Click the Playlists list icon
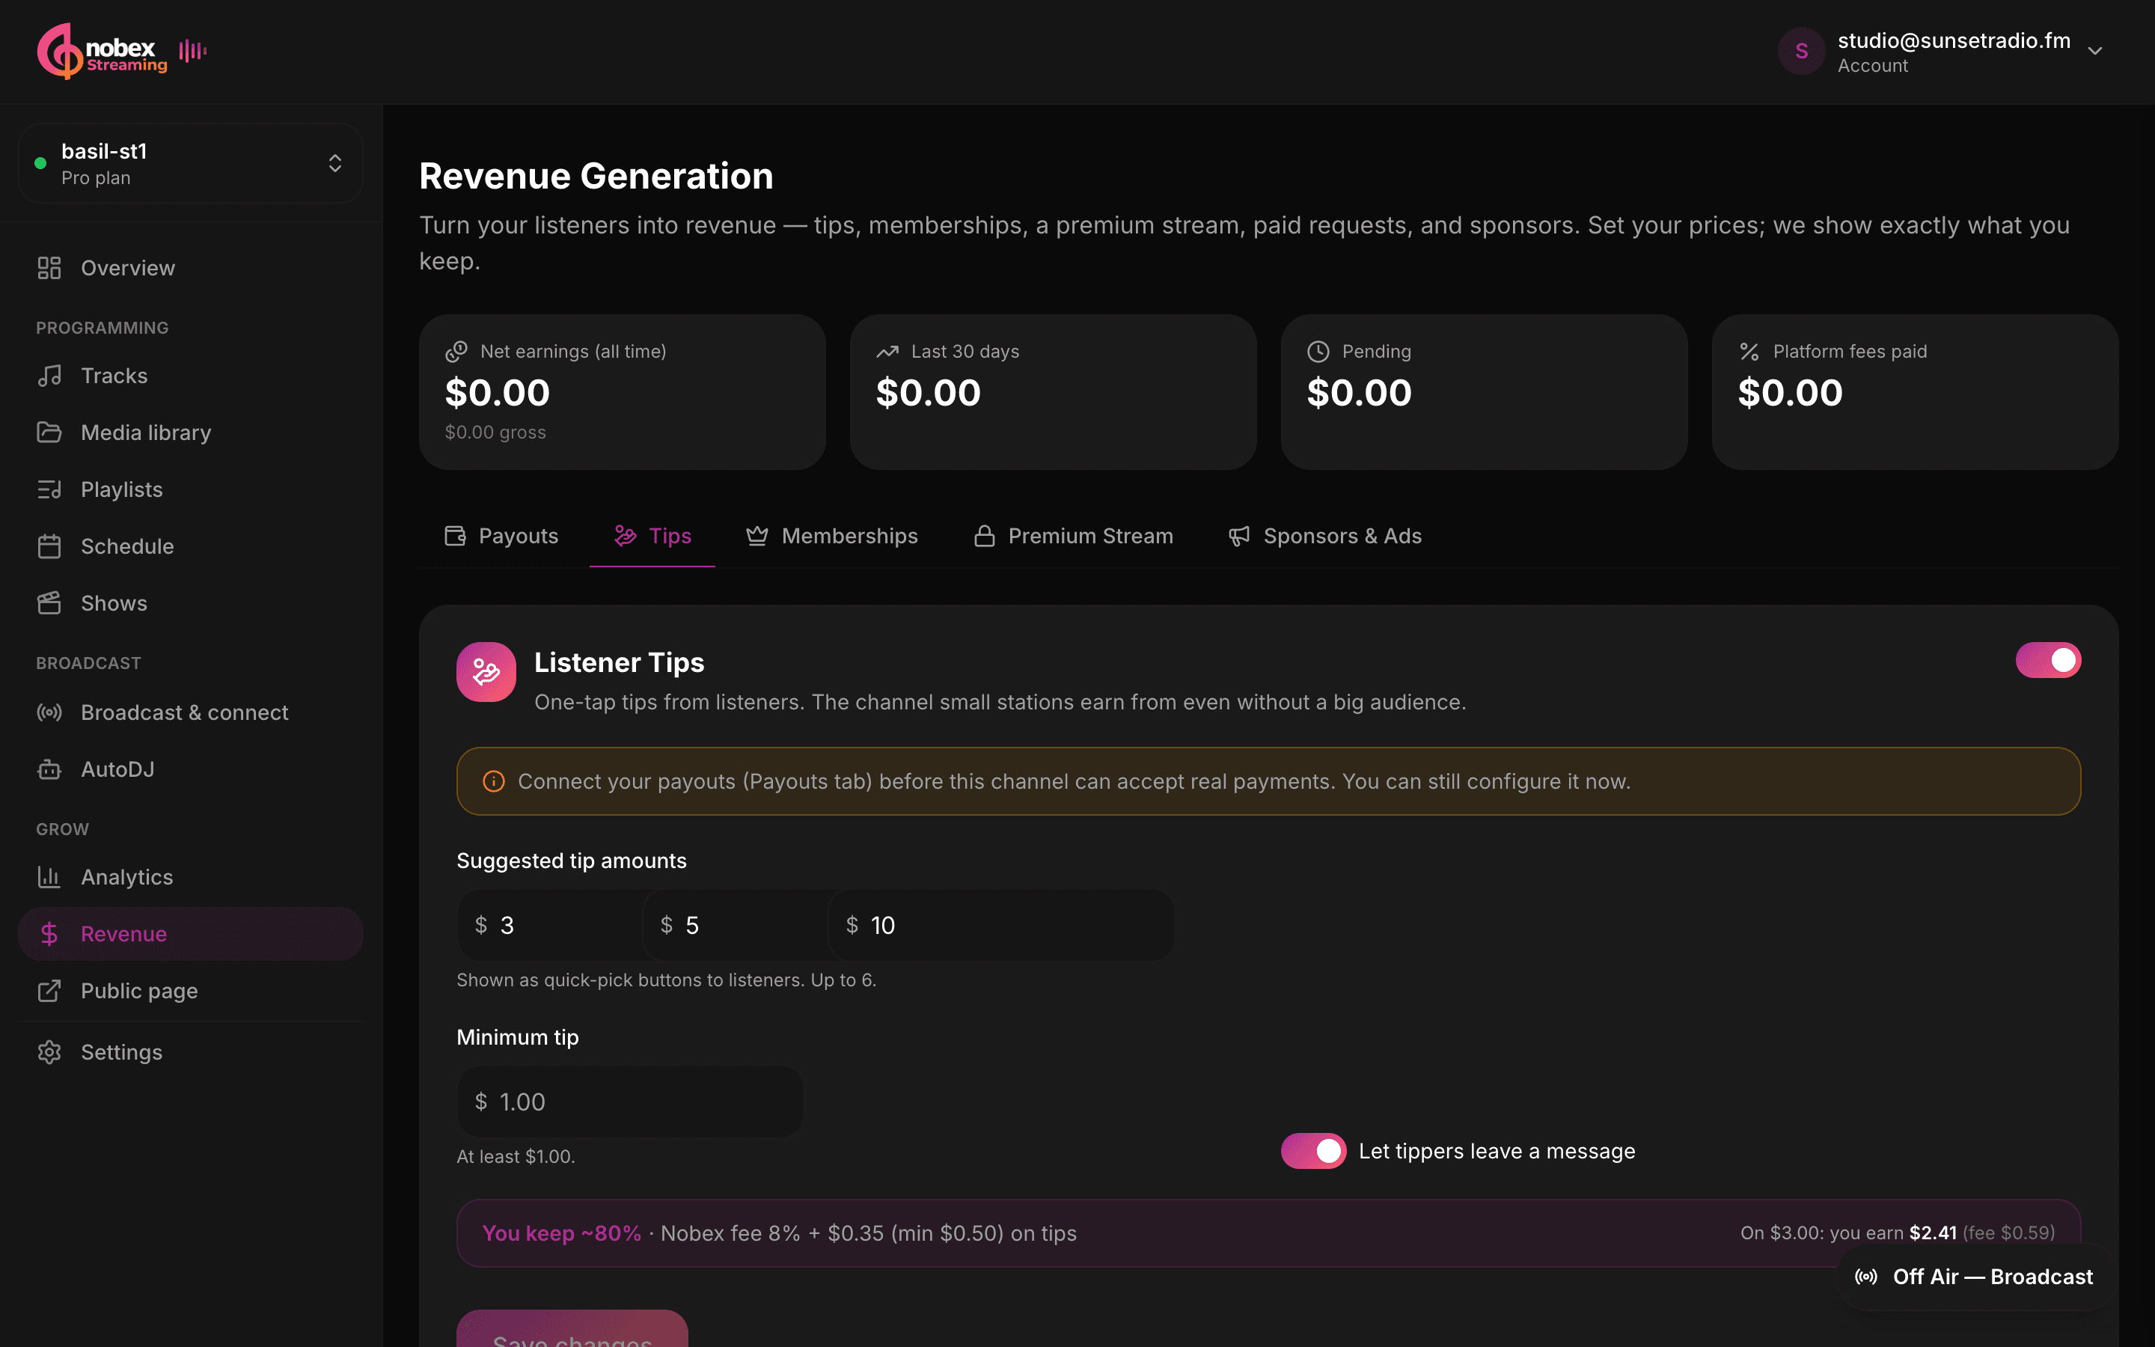The width and height of the screenshot is (2155, 1347). (x=49, y=490)
